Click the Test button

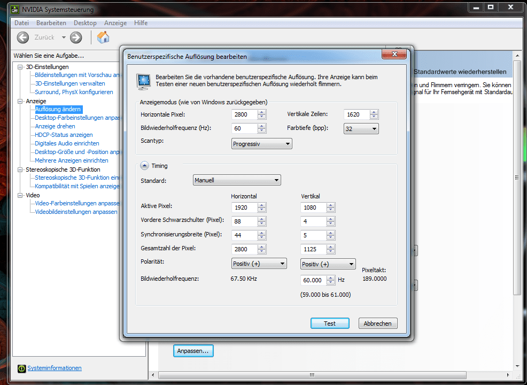(330, 324)
